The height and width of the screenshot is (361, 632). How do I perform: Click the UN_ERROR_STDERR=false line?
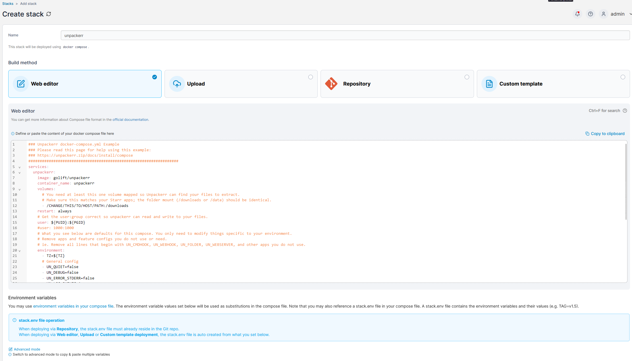(68, 278)
